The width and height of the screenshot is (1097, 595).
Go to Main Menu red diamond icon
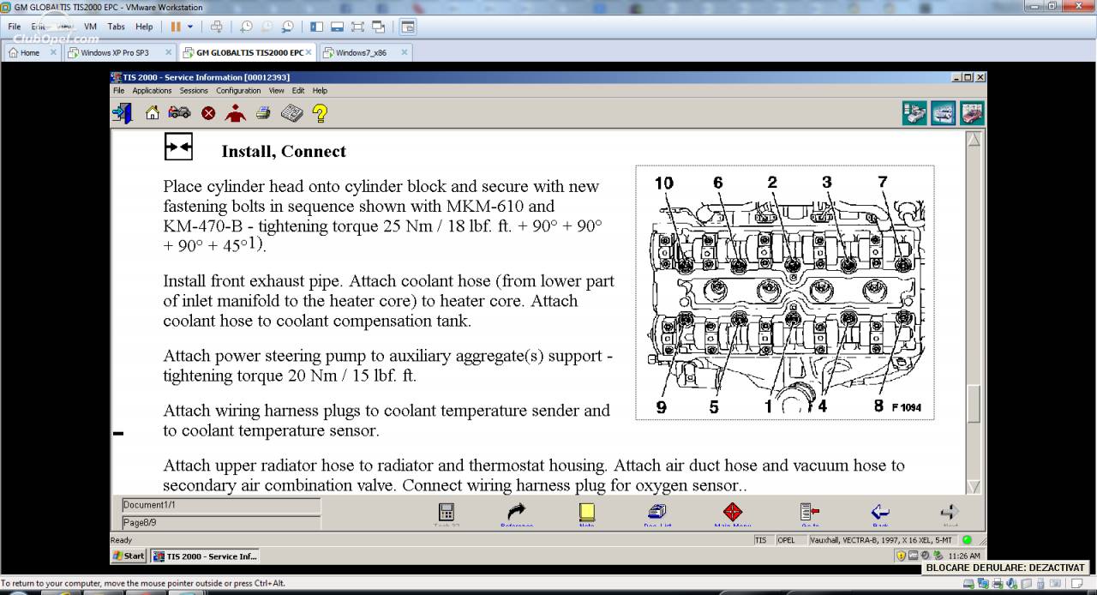click(733, 514)
